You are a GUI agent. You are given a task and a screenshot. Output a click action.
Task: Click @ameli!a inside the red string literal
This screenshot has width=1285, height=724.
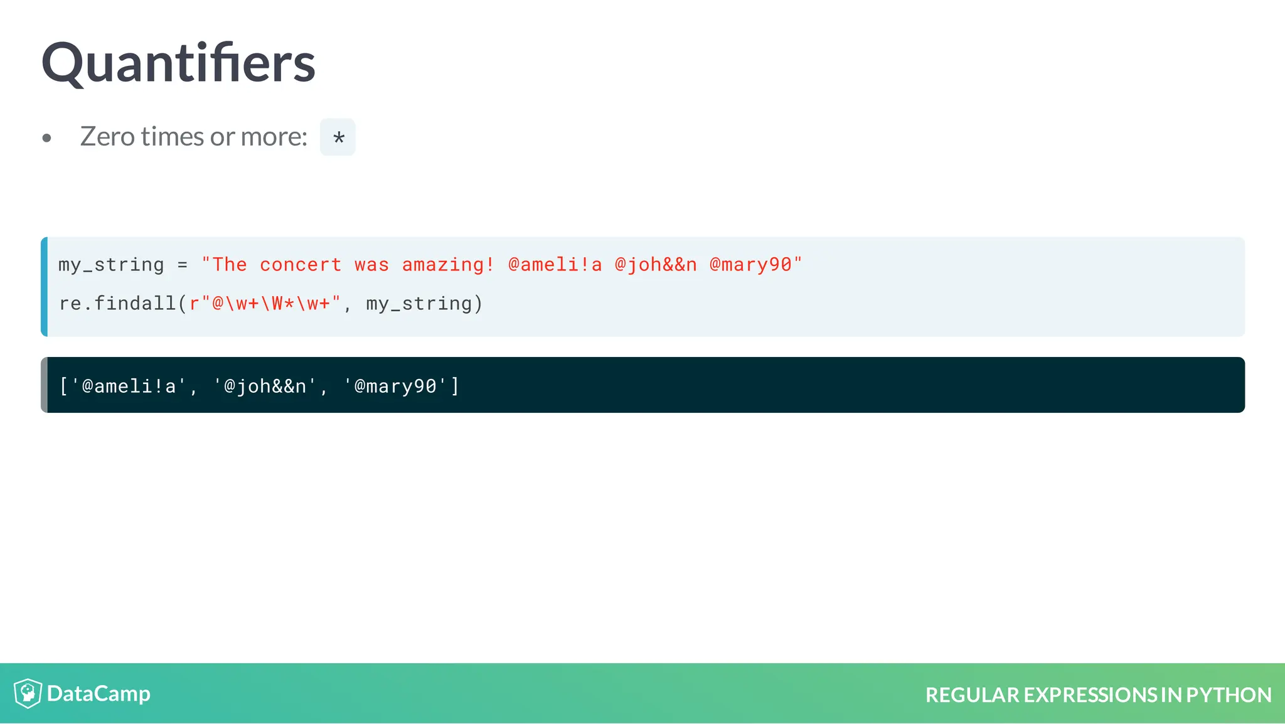555,265
